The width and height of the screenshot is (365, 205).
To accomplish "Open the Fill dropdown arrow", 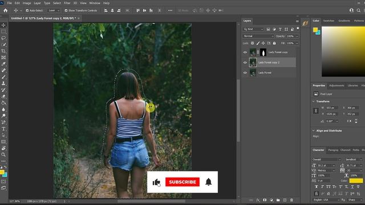I will tap(297, 43).
